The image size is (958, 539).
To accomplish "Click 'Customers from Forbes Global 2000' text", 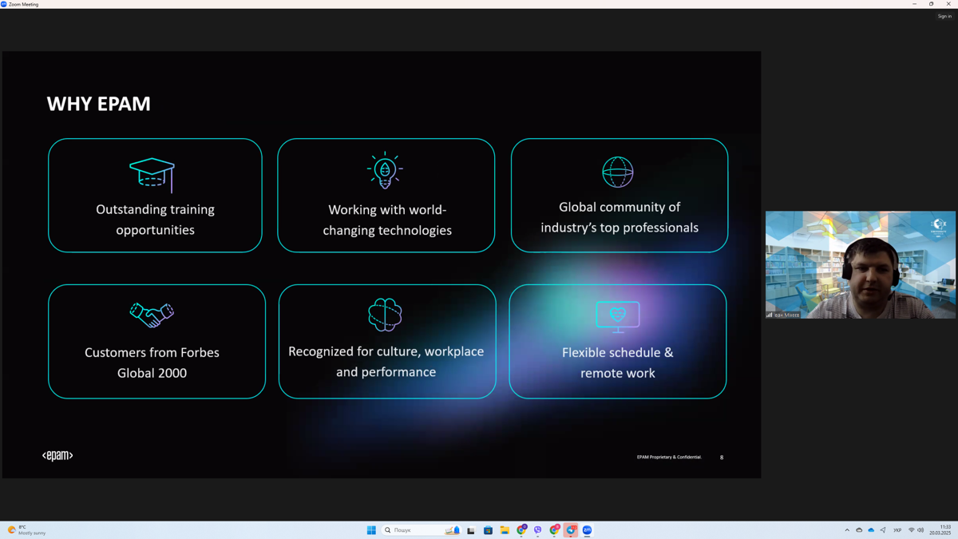I will 152,363.
